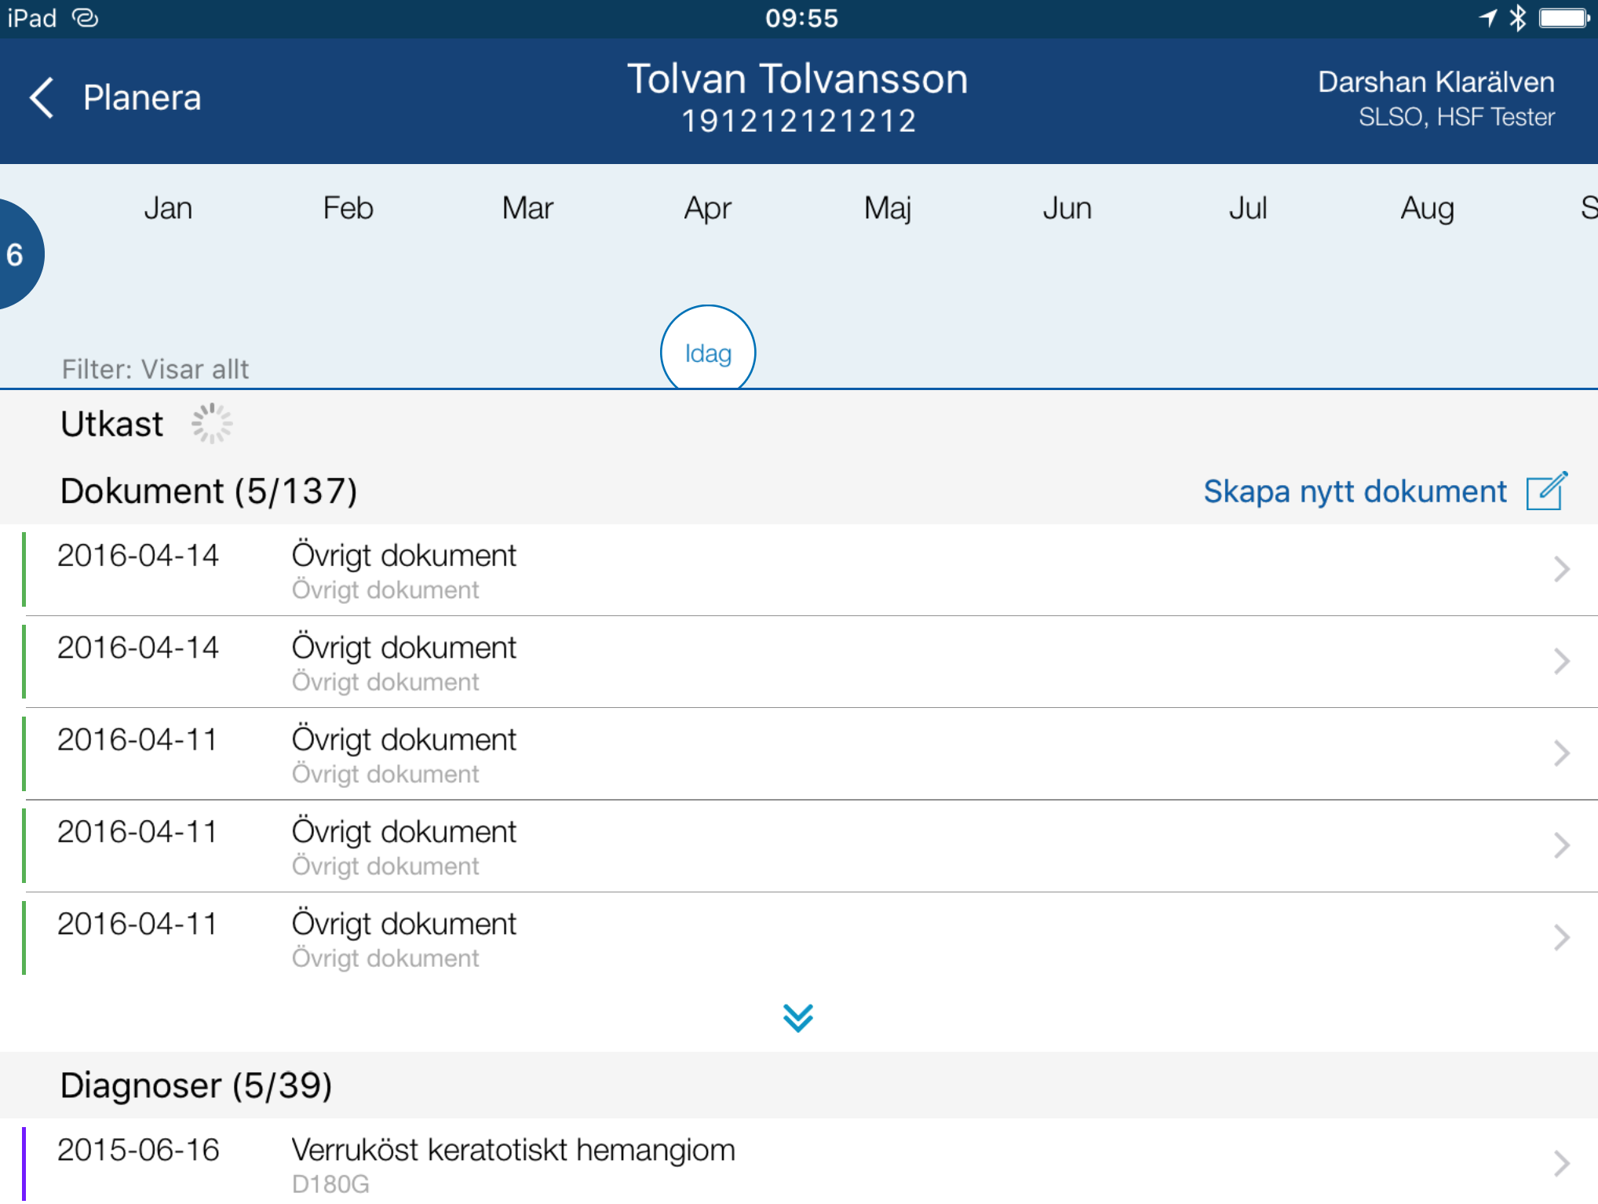Image resolution: width=1598 pixels, height=1204 pixels.
Task: Tap the battery status icon
Action: [x=1564, y=17]
